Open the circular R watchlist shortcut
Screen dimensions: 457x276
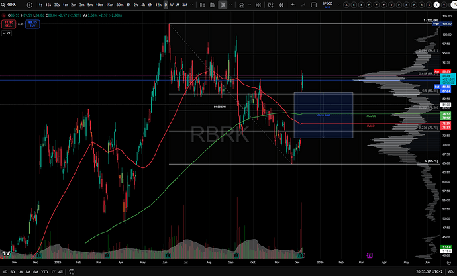point(421,5)
